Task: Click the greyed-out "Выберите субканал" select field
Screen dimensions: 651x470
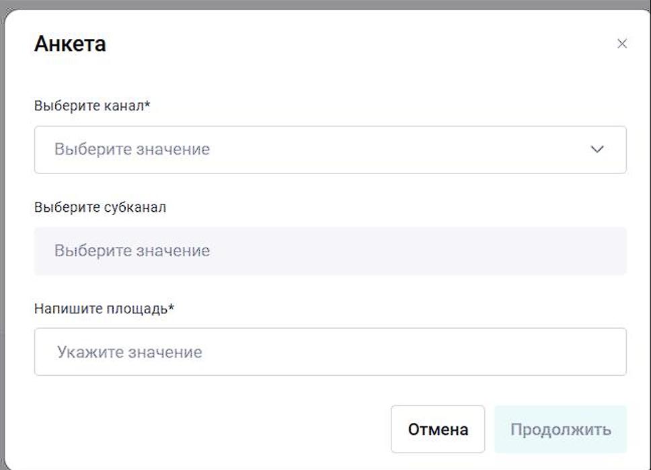Action: coord(330,251)
